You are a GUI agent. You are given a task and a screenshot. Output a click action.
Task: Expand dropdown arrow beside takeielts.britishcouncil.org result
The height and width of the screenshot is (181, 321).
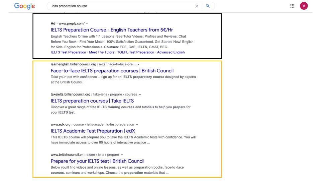(x=140, y=95)
